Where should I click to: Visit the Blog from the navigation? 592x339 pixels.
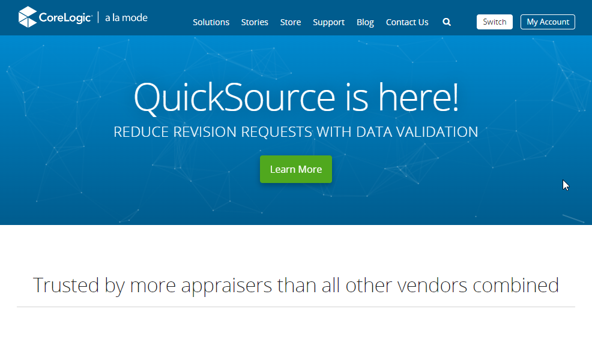point(365,22)
